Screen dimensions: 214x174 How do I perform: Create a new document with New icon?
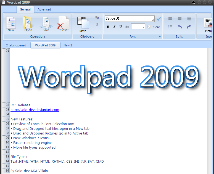11,24
